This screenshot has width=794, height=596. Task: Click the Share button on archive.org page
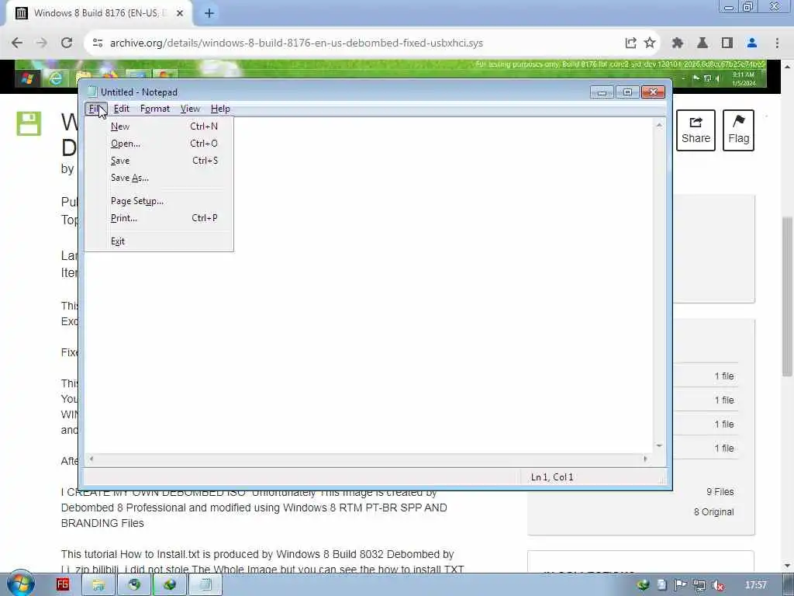696,130
